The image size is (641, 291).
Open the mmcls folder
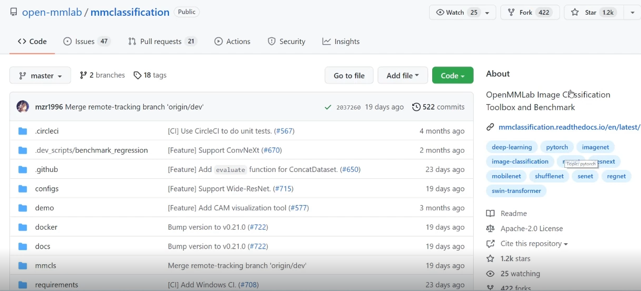coord(46,266)
